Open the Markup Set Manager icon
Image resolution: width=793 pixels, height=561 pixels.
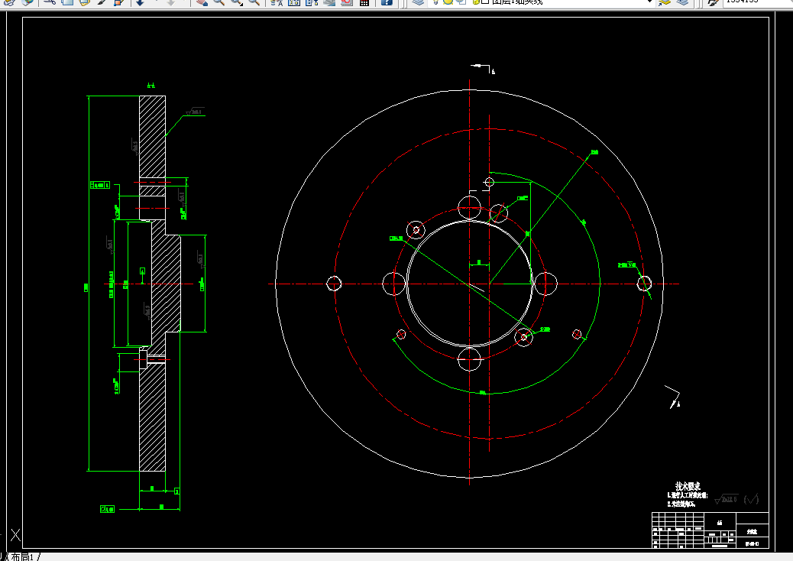[346, 2]
